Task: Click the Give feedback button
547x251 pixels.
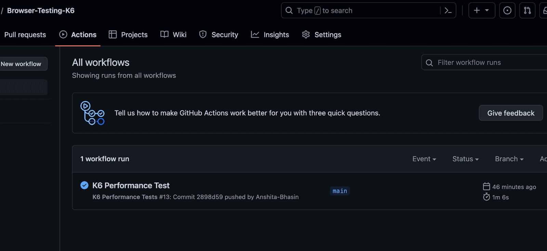Action: 511,113
